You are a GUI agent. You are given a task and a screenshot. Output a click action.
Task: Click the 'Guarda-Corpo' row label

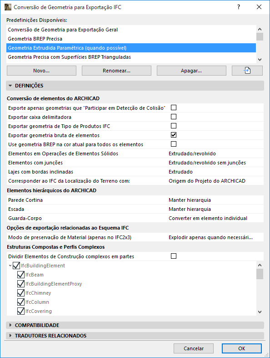pyautogui.click(x=25, y=218)
